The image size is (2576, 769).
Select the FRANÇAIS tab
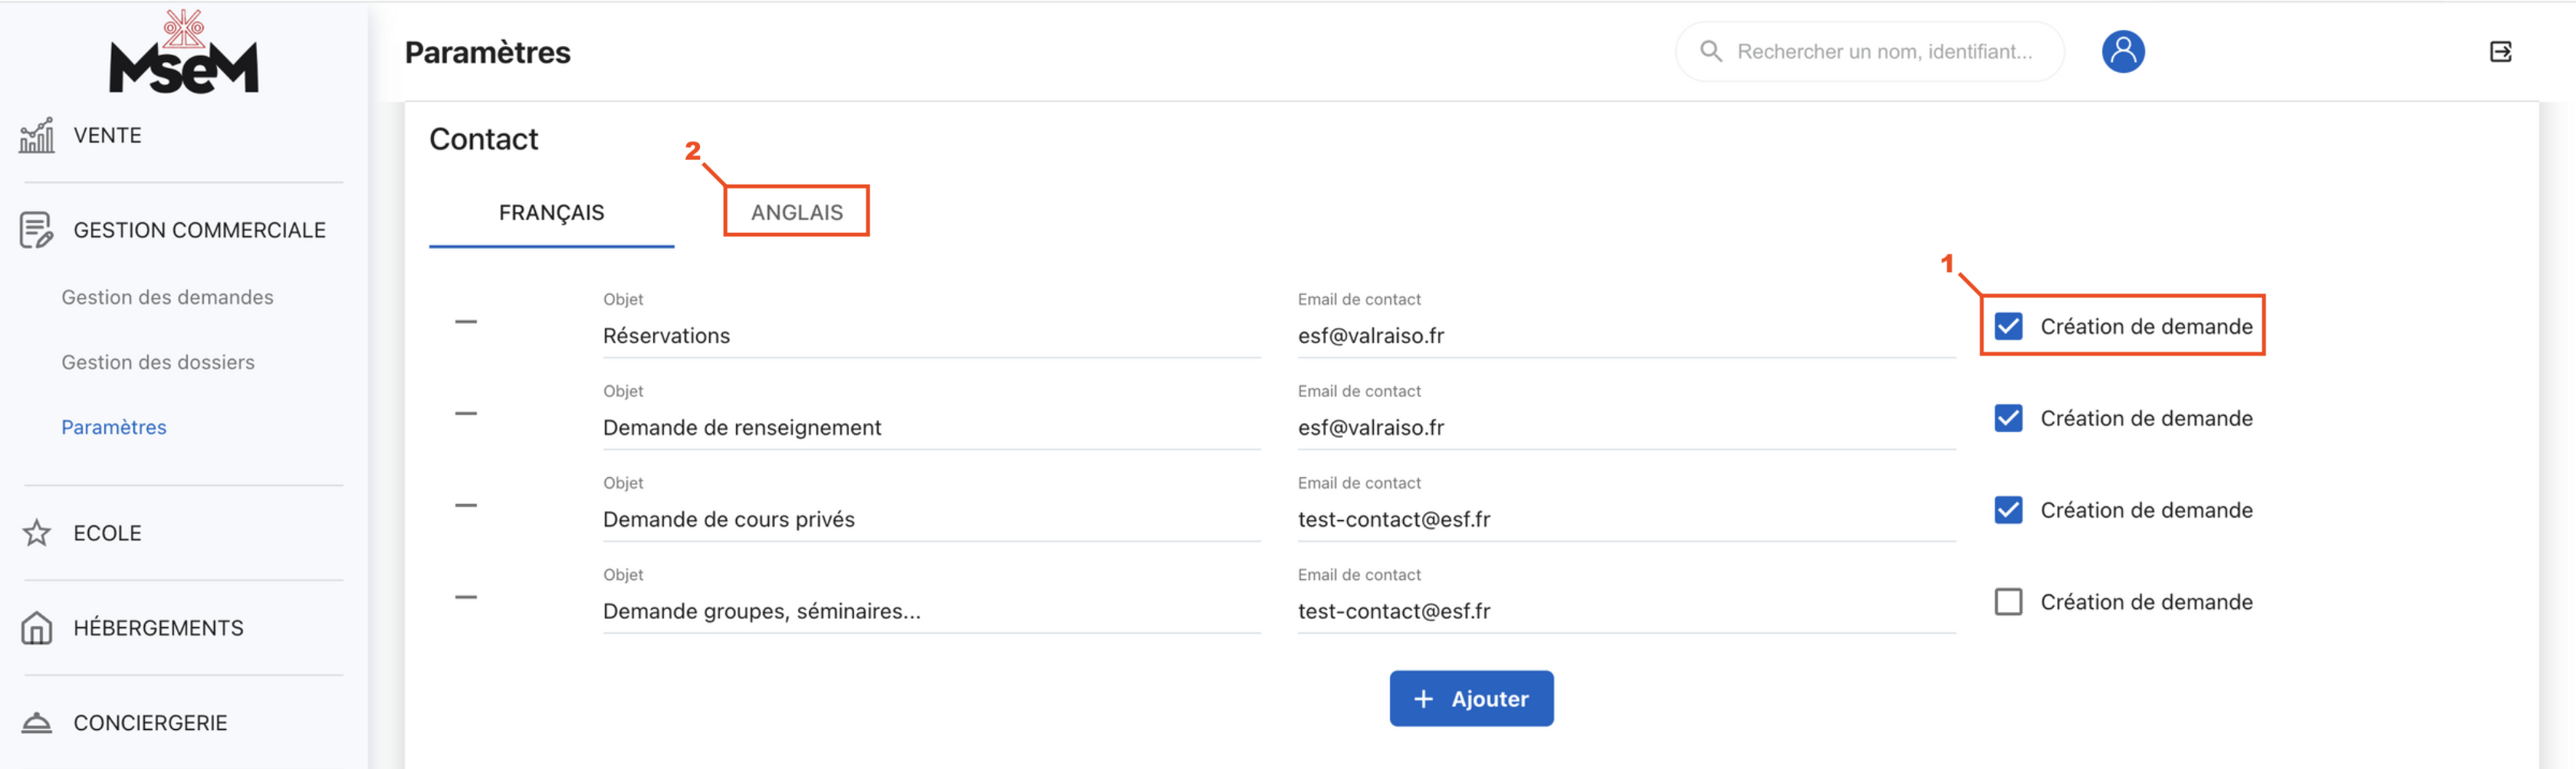(551, 213)
